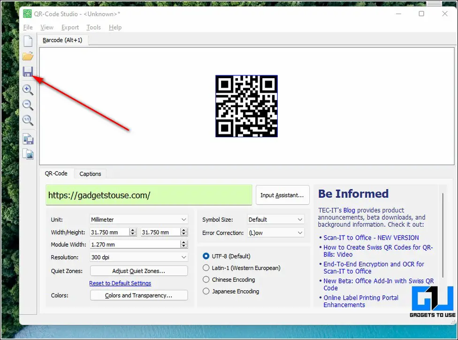The width and height of the screenshot is (458, 340).
Task: Reset the zoom to 1:1
Action: point(28,120)
